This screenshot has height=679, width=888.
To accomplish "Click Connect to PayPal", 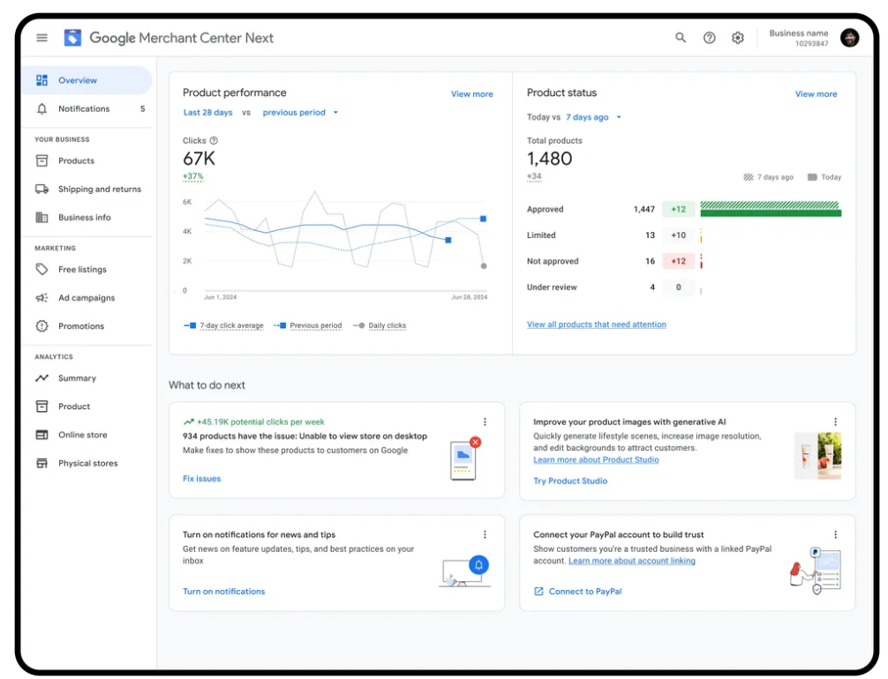I will pos(585,592).
